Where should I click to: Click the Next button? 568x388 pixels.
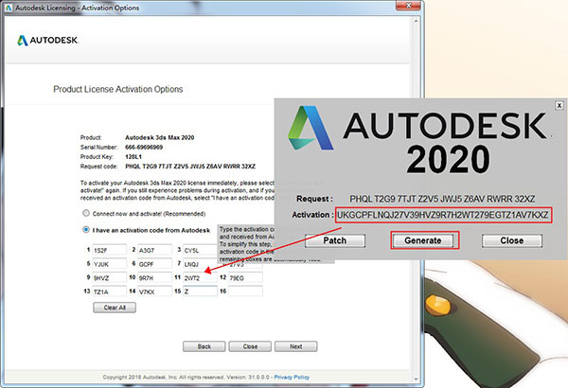tap(295, 345)
